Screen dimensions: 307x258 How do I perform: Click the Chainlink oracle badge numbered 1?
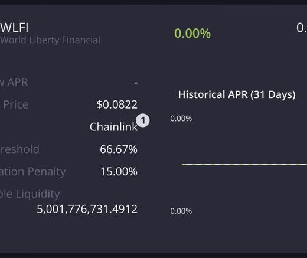(x=143, y=120)
